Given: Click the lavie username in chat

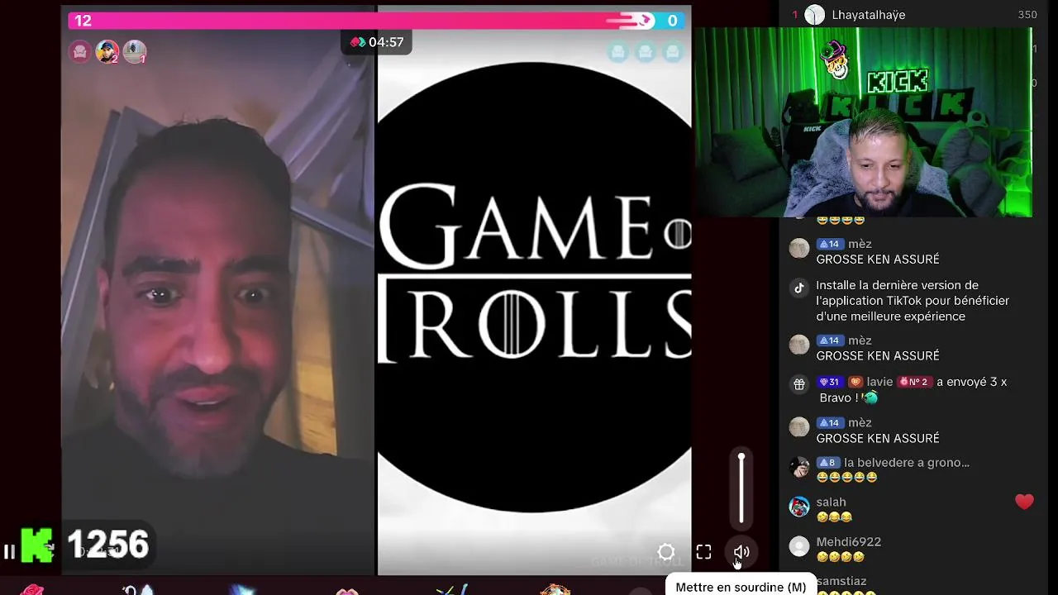Looking at the screenshot, I should click(x=879, y=382).
